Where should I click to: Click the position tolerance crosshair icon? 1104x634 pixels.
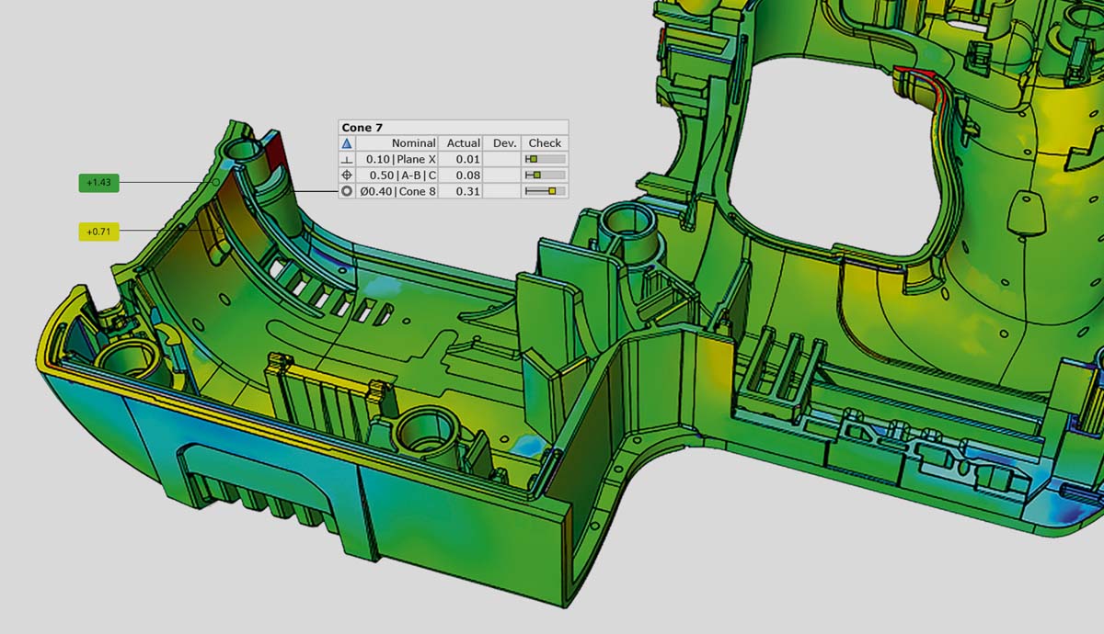(x=347, y=175)
